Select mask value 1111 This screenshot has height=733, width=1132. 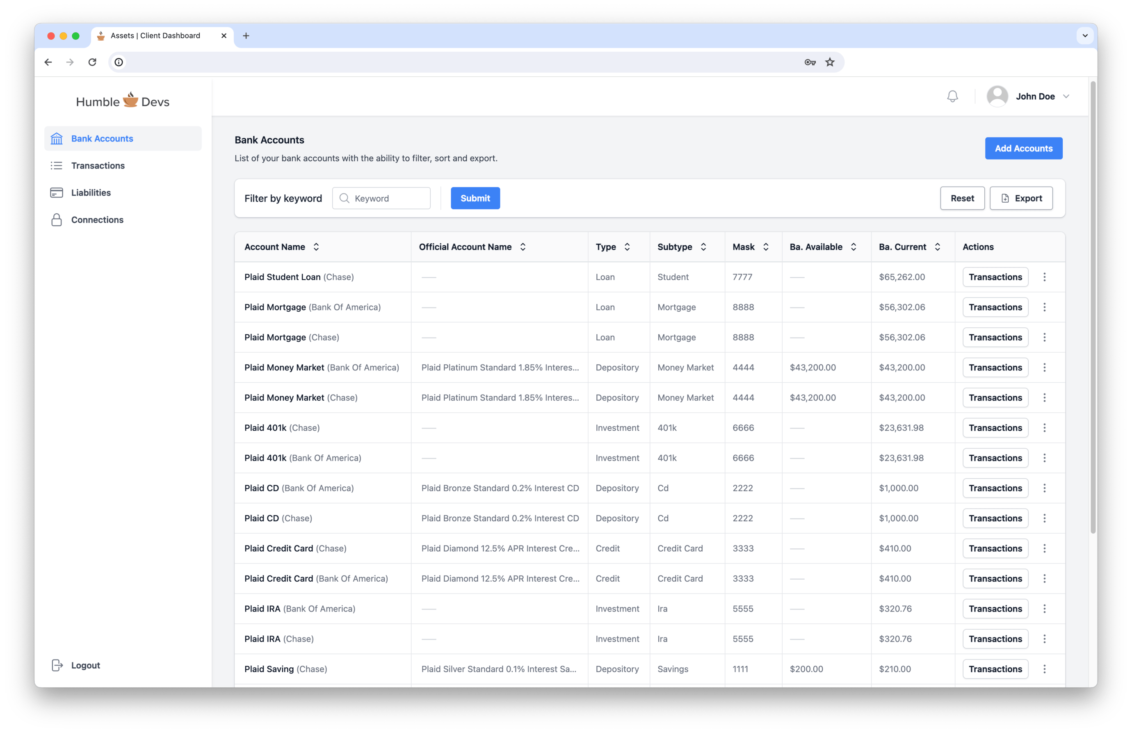click(x=740, y=669)
